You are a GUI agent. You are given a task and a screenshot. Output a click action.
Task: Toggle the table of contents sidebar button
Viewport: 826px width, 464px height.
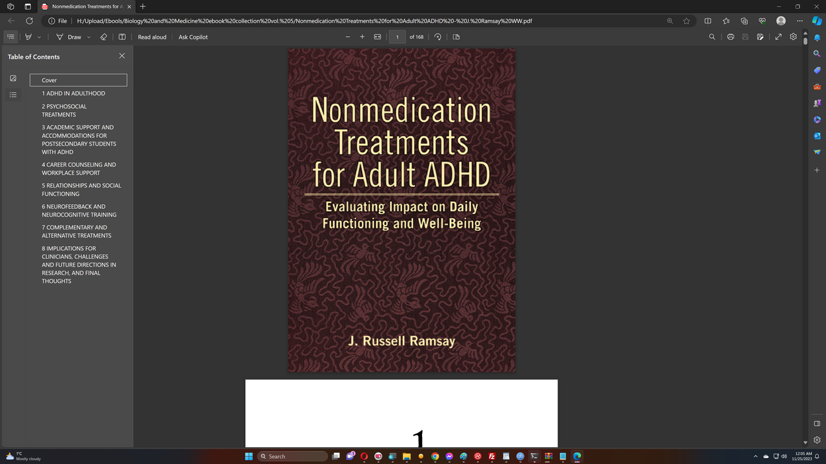click(x=11, y=37)
